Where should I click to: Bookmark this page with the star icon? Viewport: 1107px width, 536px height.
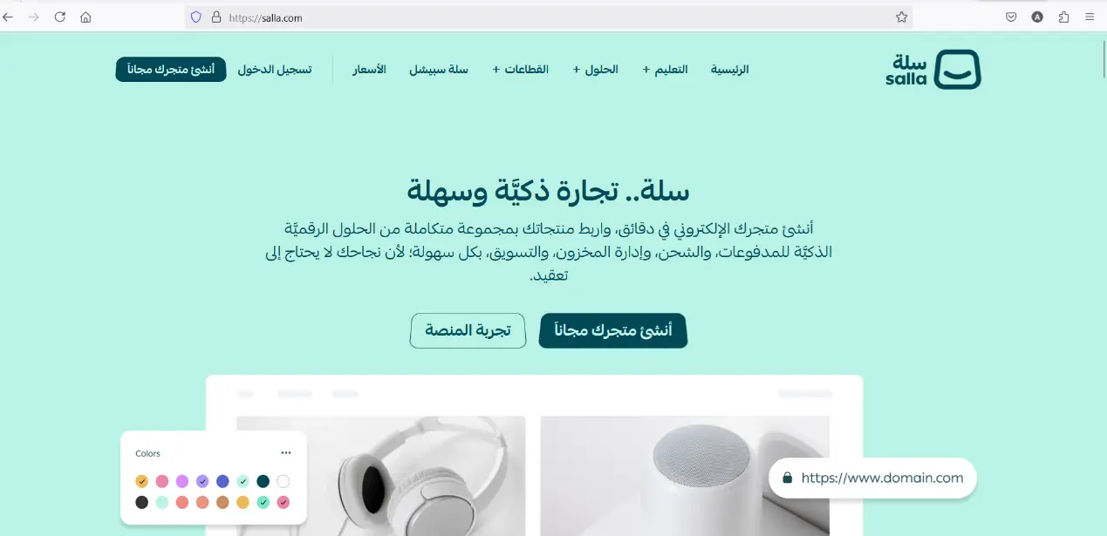(x=902, y=17)
